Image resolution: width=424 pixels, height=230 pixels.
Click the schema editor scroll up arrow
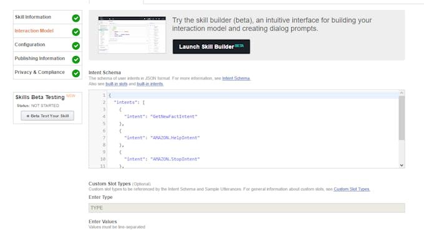(x=402, y=93)
